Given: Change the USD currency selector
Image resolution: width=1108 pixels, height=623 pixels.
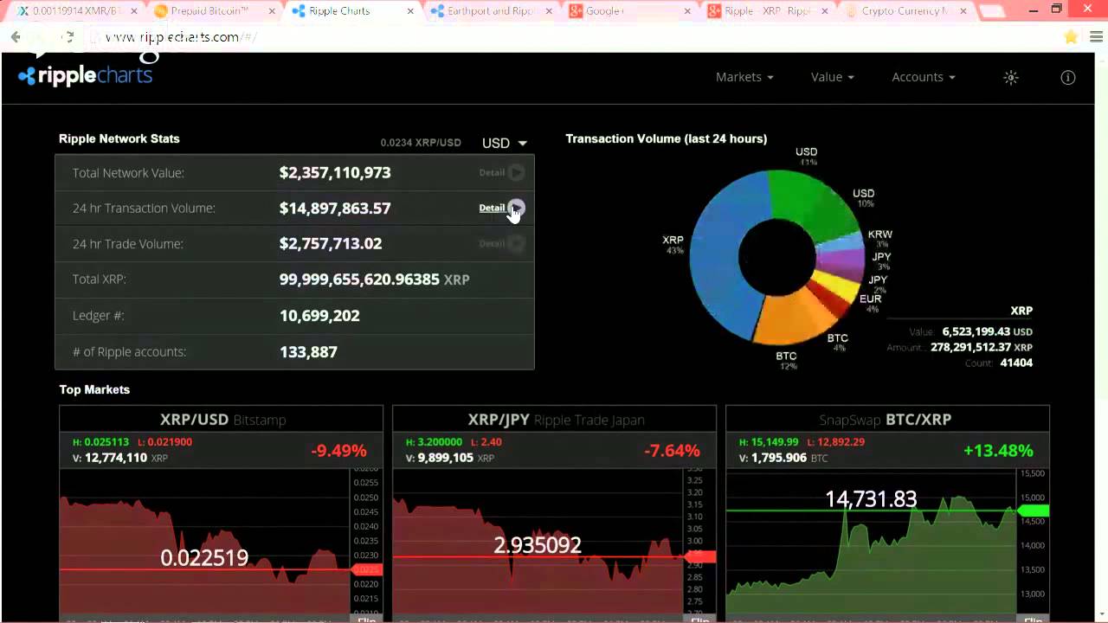Looking at the screenshot, I should [x=505, y=143].
